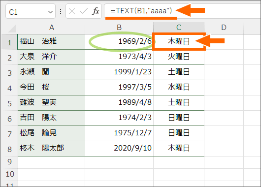Click 水曜日 cell in row 4

point(179,88)
